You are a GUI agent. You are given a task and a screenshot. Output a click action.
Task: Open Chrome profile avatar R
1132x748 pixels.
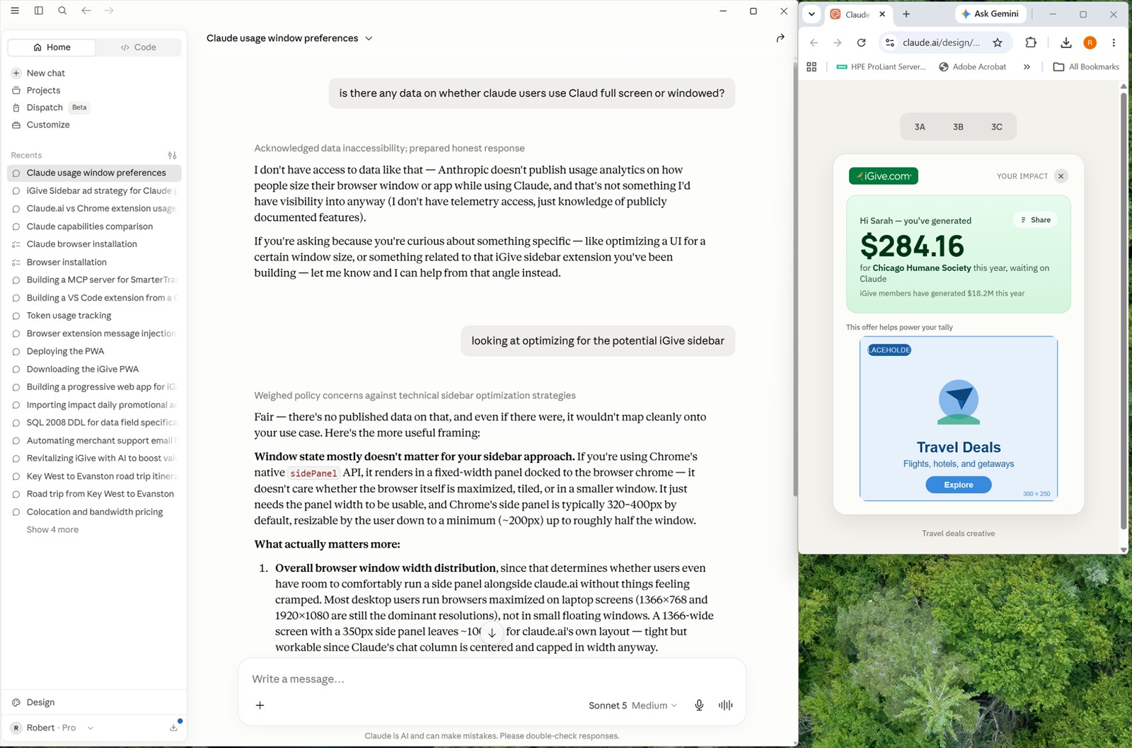(1090, 42)
